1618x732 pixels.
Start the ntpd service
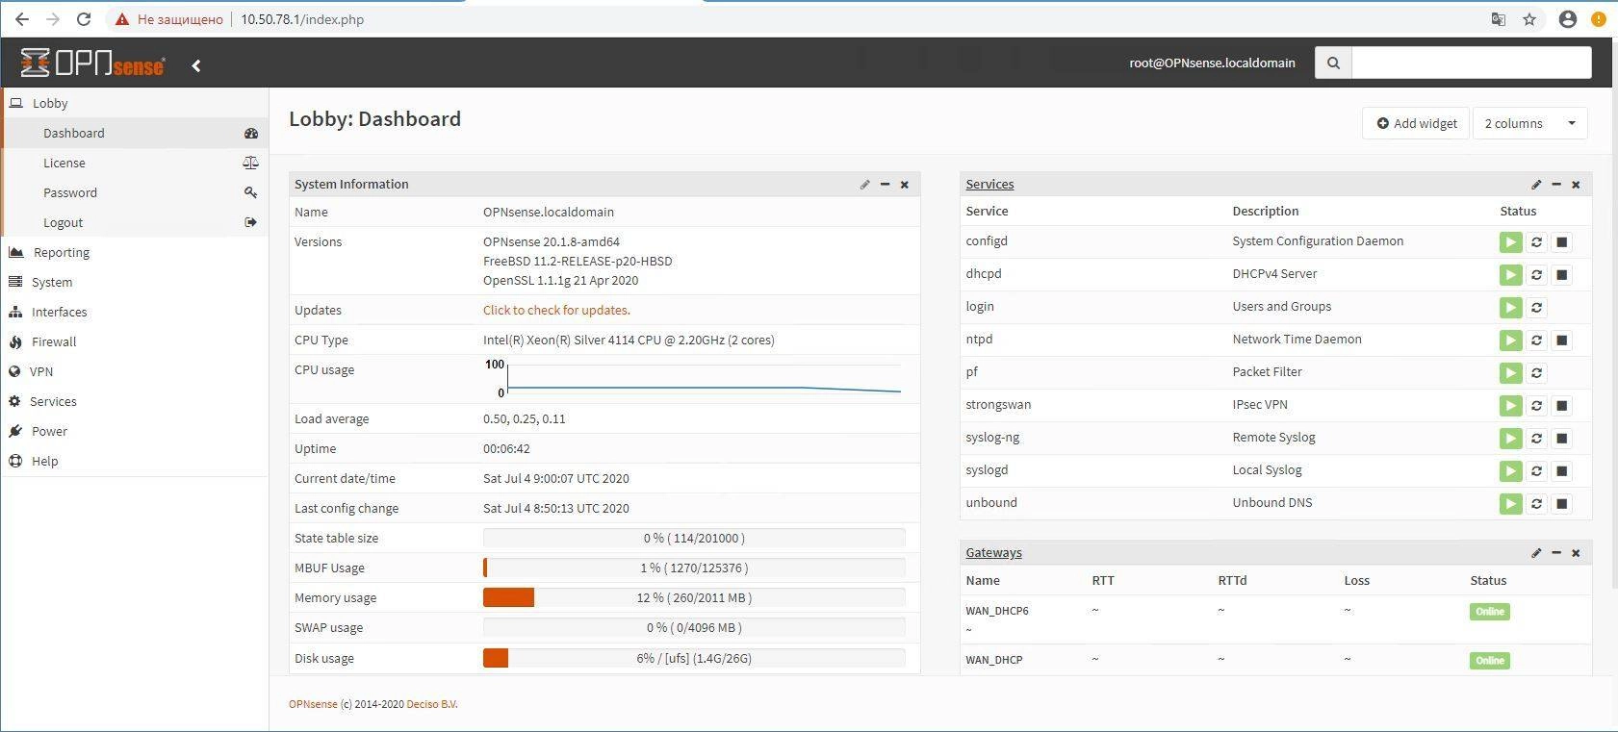point(1510,341)
